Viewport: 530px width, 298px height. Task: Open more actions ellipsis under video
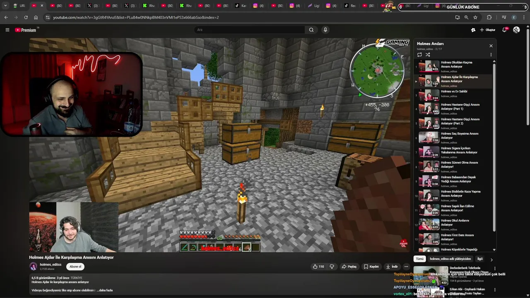406,267
